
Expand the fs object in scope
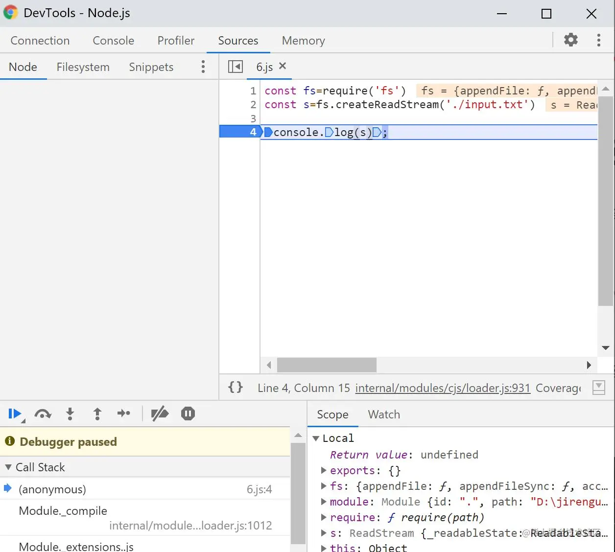tap(324, 486)
